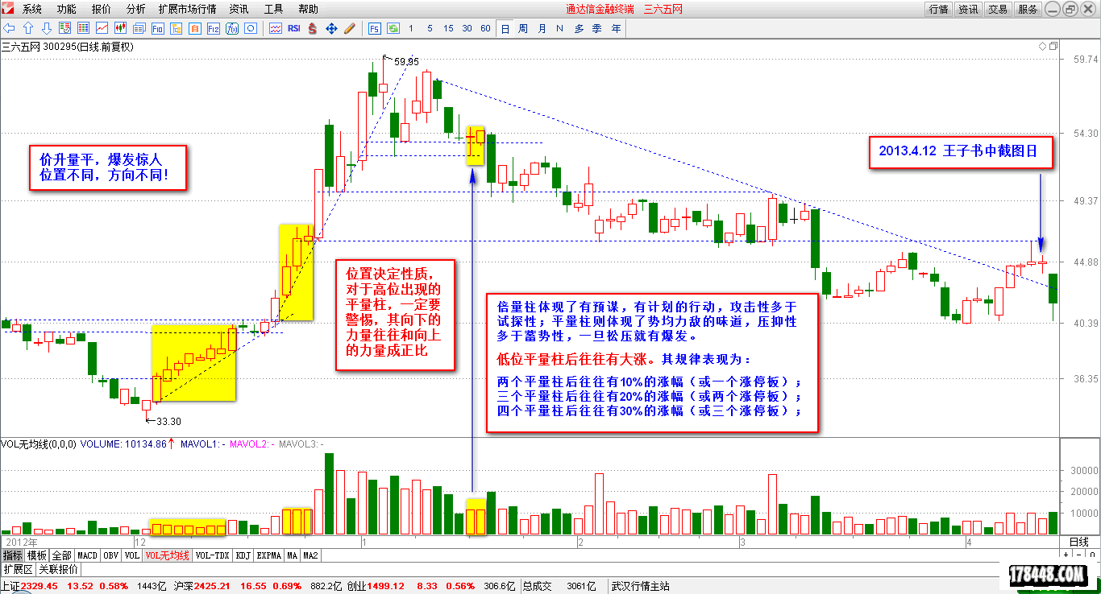
Task: Open the tree structure toolbar icon
Action: coord(176,28)
